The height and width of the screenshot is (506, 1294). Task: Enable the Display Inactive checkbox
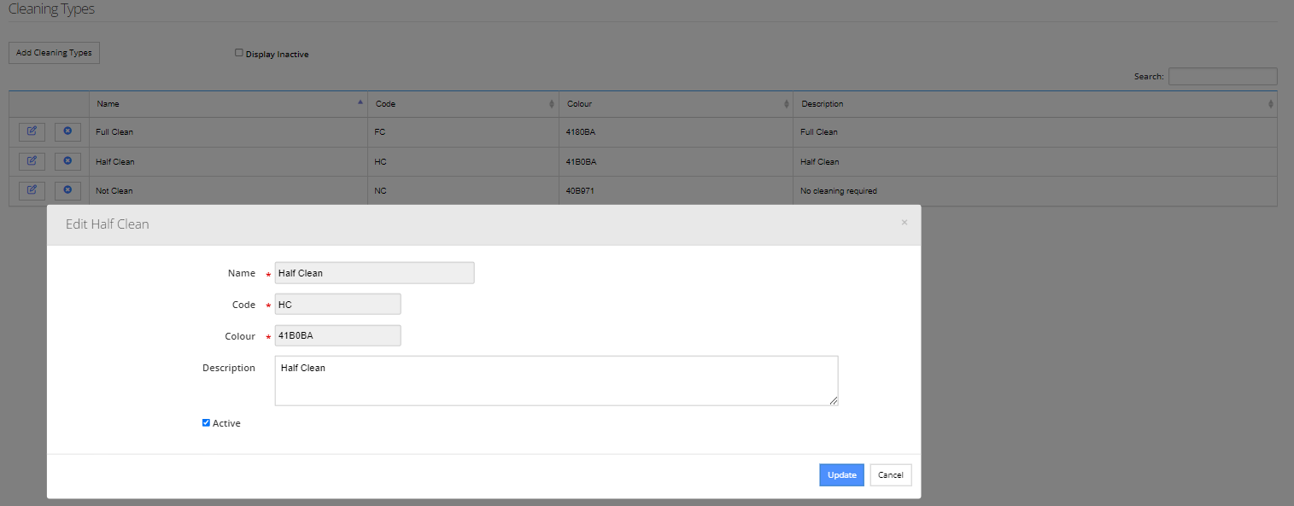coord(239,53)
